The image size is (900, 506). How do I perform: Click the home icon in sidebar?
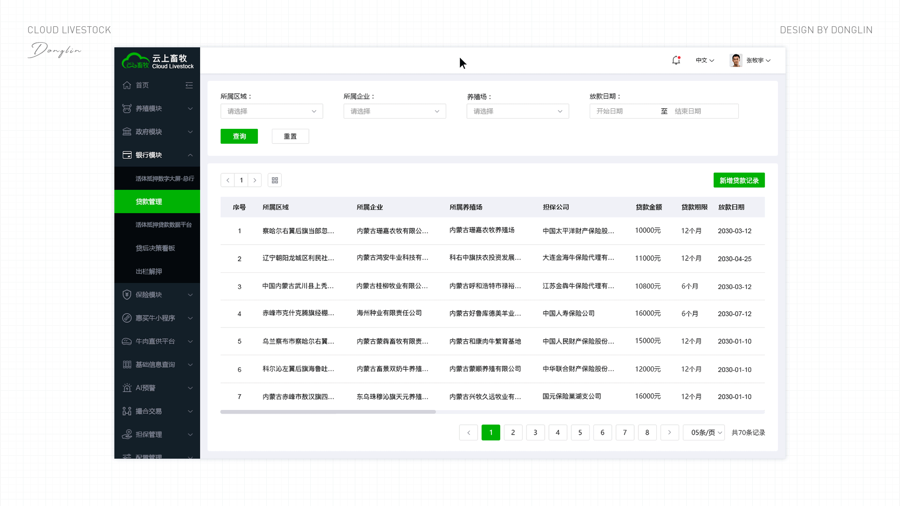pos(127,85)
